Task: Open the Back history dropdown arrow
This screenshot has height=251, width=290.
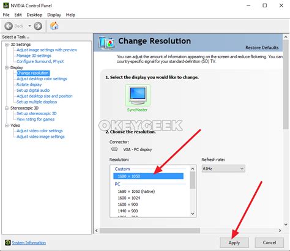Action: tap(30, 26)
